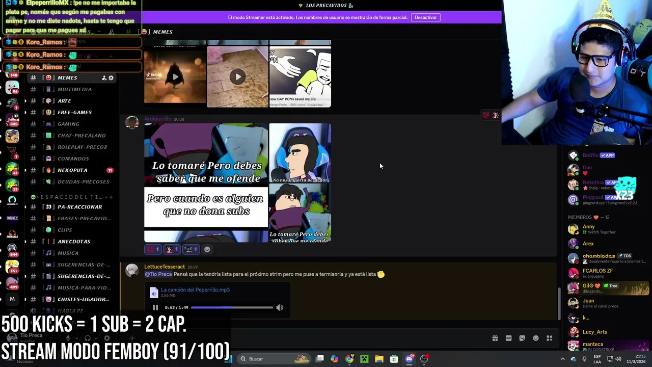This screenshot has width=652, height=367.
Task: Open the CHISTES-LIGADOR channel
Action: (71, 299)
